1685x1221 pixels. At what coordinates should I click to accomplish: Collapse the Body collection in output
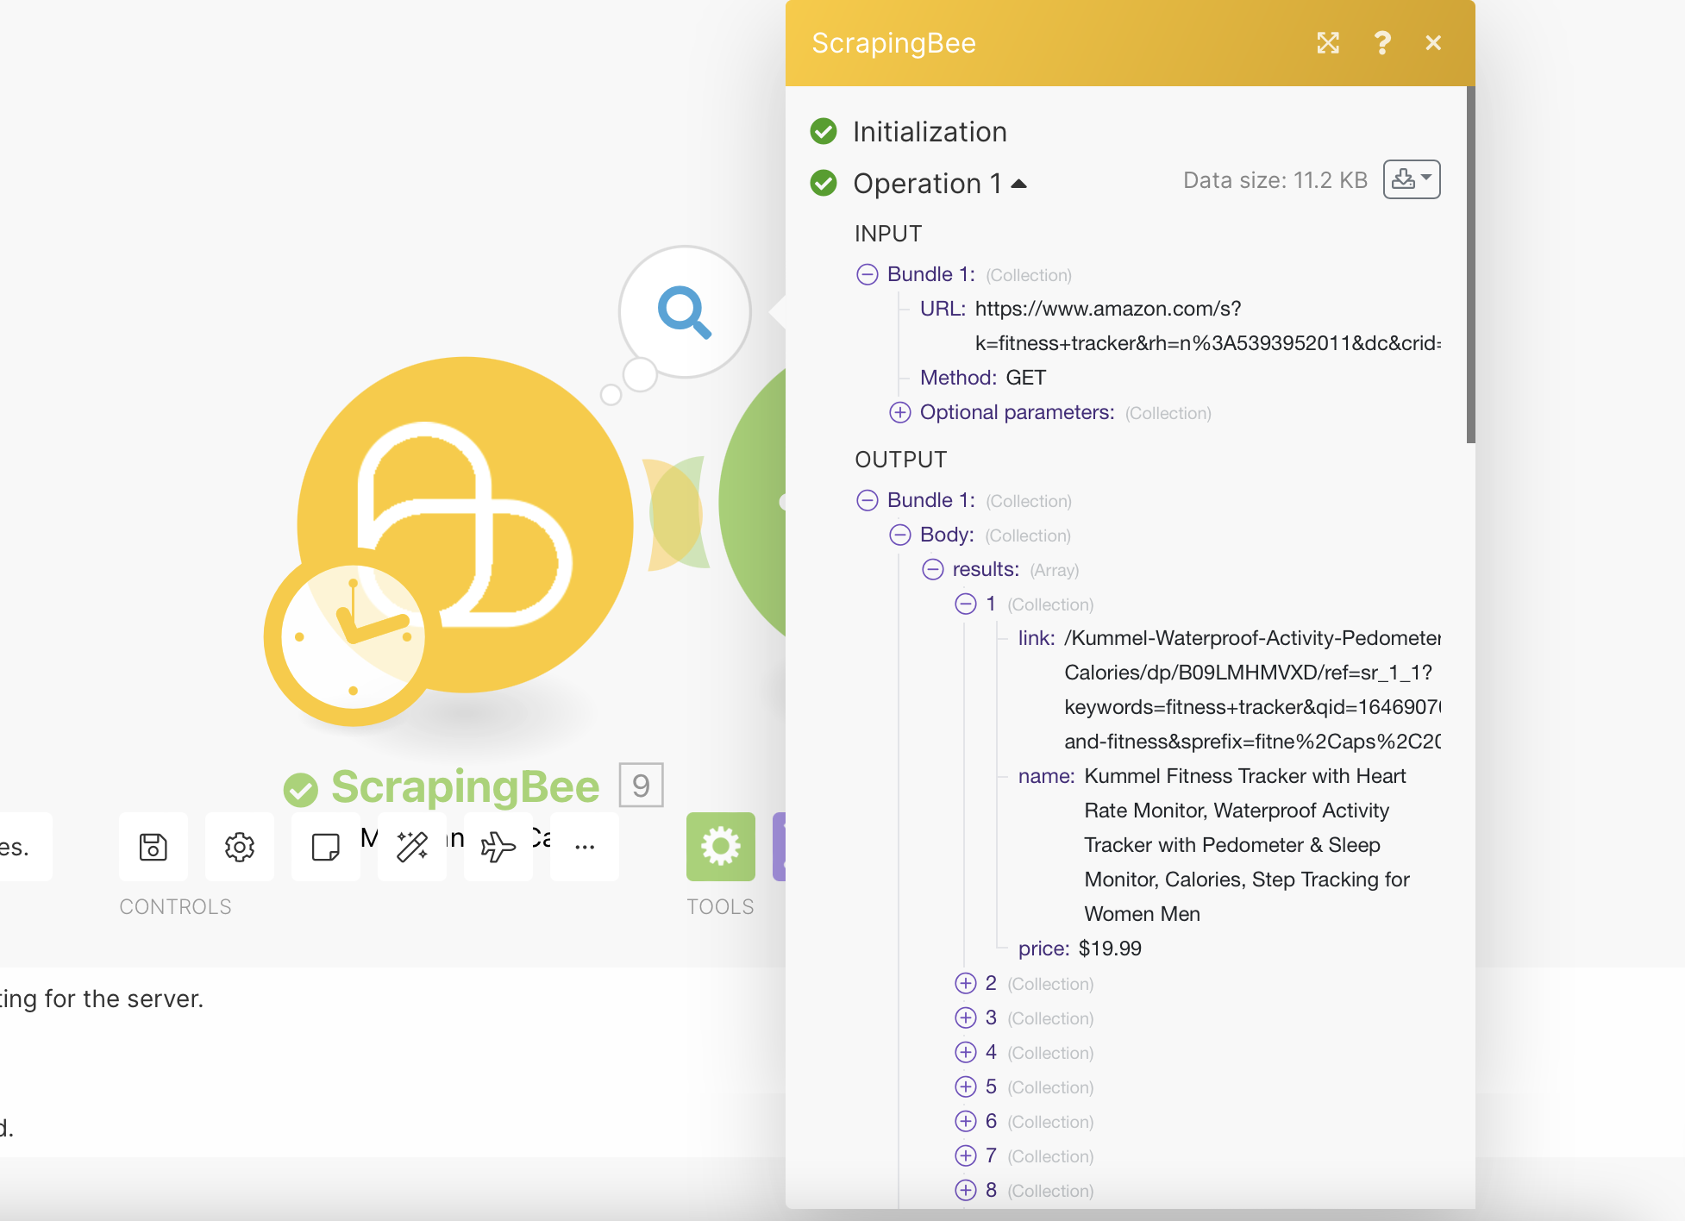(x=899, y=535)
